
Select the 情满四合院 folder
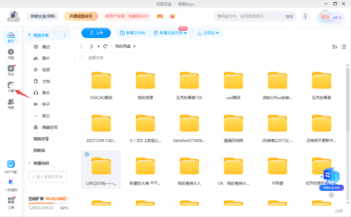point(233,128)
